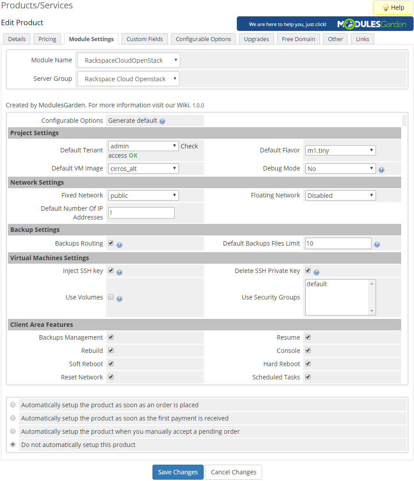The height and width of the screenshot is (481, 414).
Task: Click the Help lightbulb button
Action: (x=392, y=8)
